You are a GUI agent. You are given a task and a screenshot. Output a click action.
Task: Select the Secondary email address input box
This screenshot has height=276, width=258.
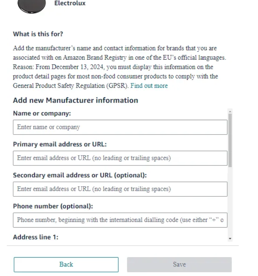click(120, 189)
